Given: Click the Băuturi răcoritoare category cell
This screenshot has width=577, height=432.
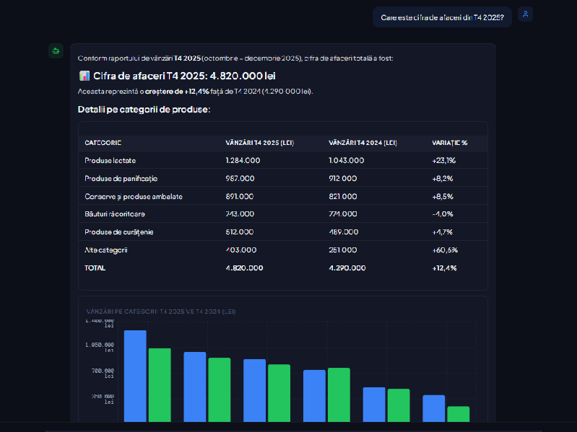Looking at the screenshot, I should (115, 214).
